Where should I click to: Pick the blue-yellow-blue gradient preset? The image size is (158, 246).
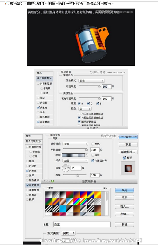[91, 195]
